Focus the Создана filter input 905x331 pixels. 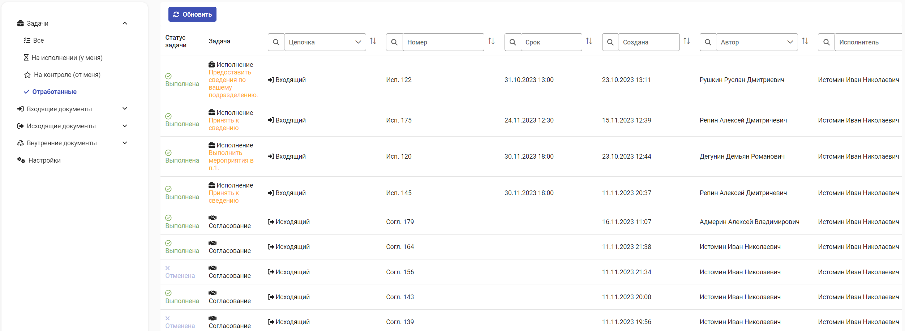pos(649,42)
